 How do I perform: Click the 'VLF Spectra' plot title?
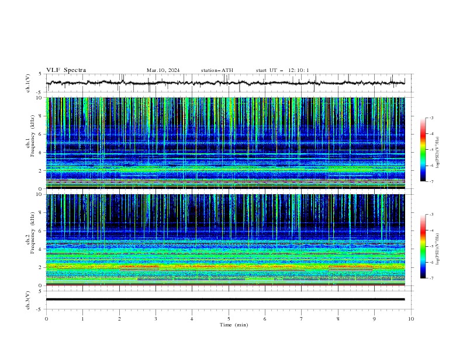pyautogui.click(x=66, y=70)
